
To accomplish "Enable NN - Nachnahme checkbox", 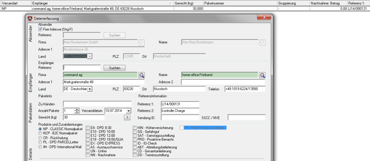I will click(88, 155).
